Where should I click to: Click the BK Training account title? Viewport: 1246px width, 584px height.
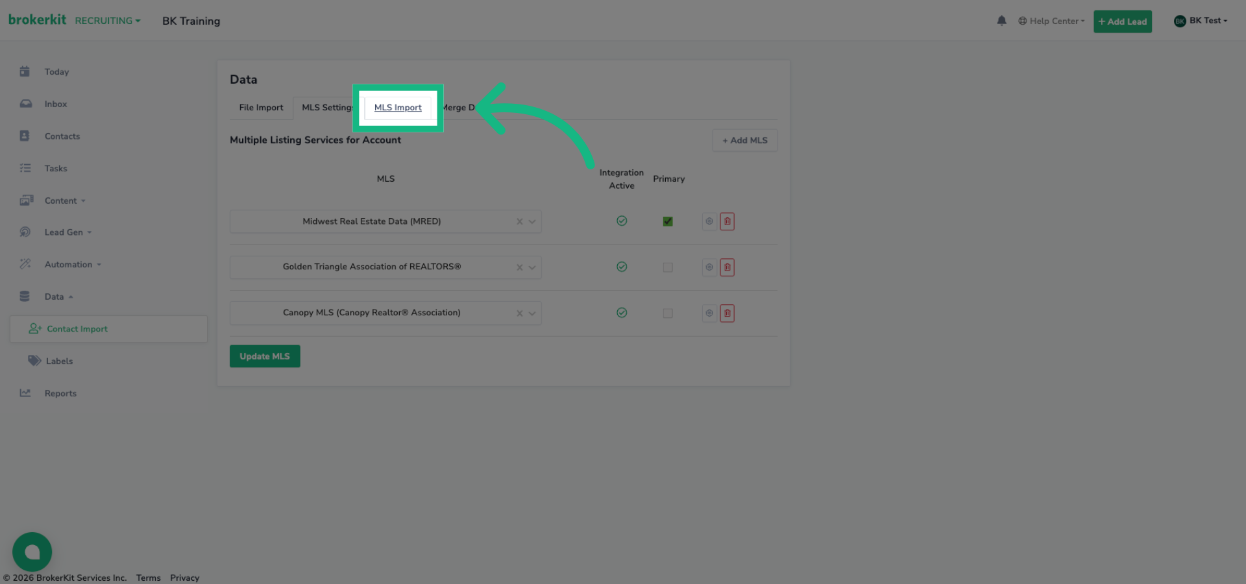(x=191, y=21)
